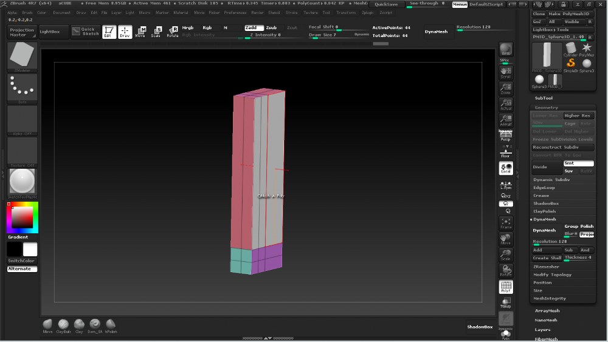Choose the PolyMesh star tool thumbnail
Viewport: 608px width, 342px height.
(586, 50)
